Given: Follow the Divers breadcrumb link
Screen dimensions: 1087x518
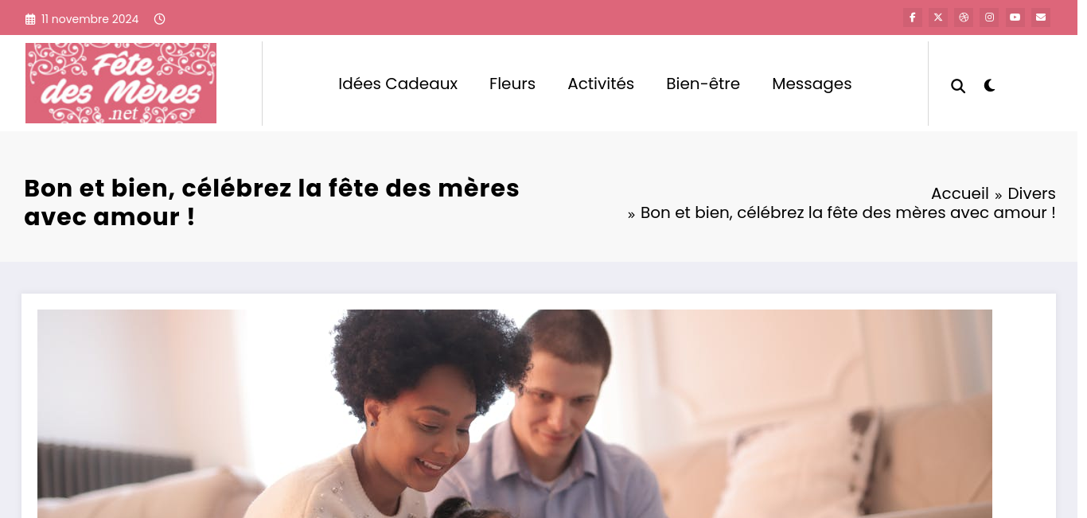Looking at the screenshot, I should 1031,193.
